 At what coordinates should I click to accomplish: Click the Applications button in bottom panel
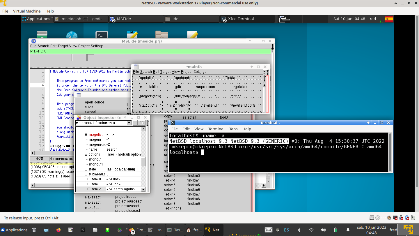pyautogui.click(x=14, y=230)
